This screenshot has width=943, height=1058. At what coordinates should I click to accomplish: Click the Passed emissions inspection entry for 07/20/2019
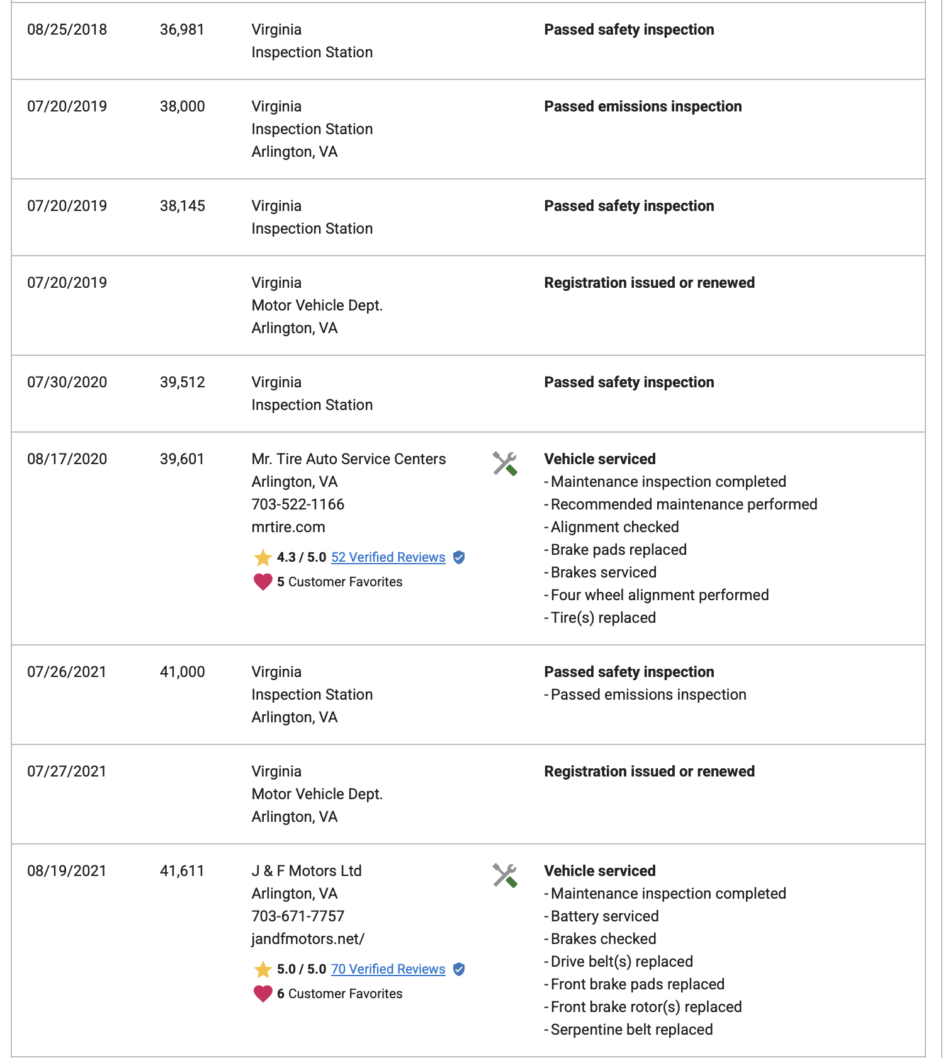(643, 106)
